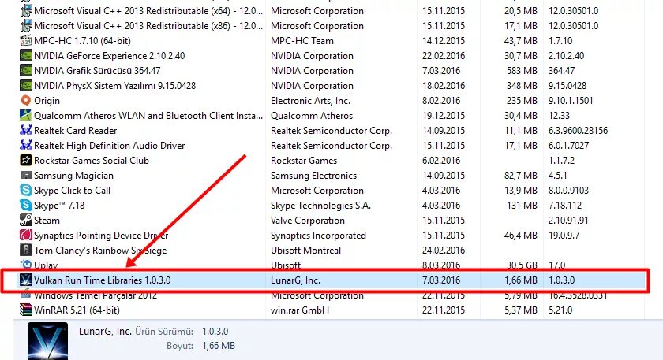
Task: Click version 2.10.91.91
Action: (569, 221)
